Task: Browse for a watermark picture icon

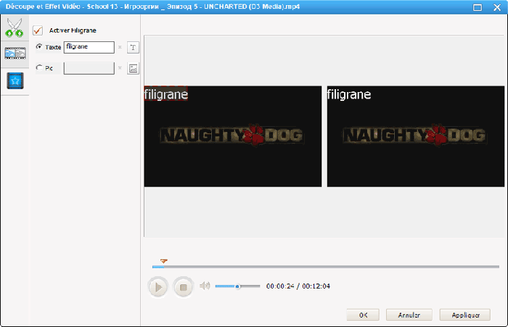Action: point(133,69)
